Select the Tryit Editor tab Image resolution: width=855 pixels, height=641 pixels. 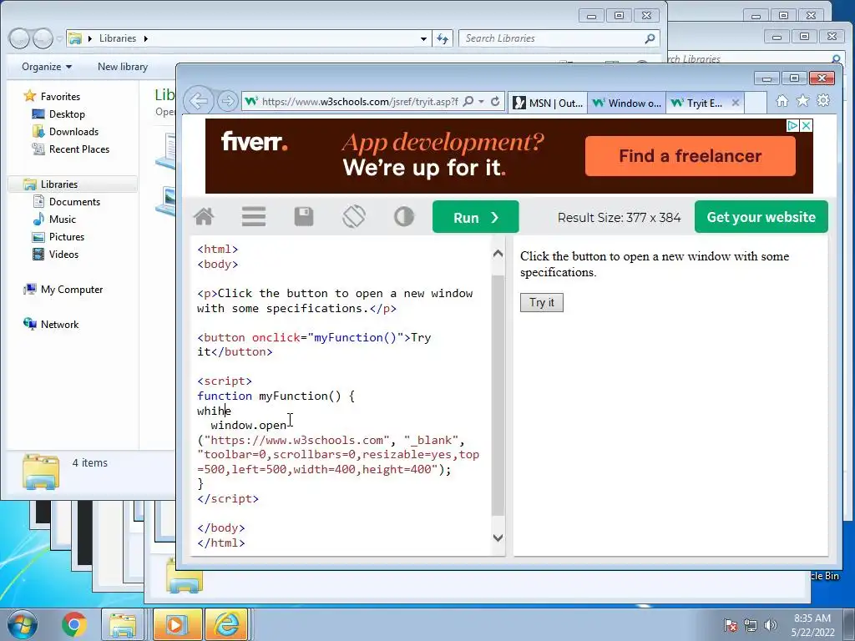pos(698,103)
